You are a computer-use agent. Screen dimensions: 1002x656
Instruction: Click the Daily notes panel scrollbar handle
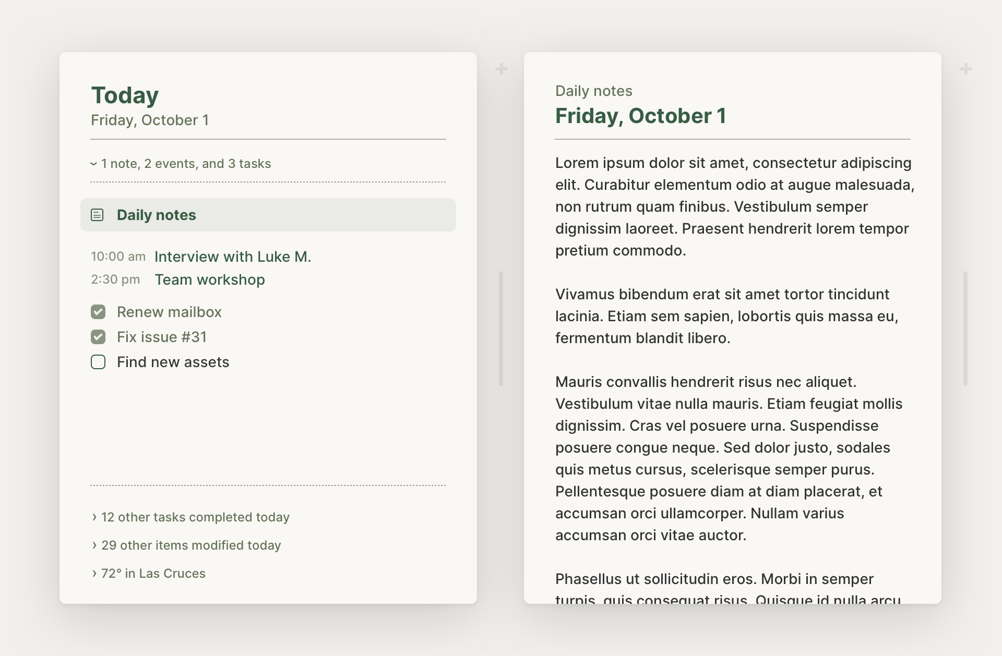965,329
